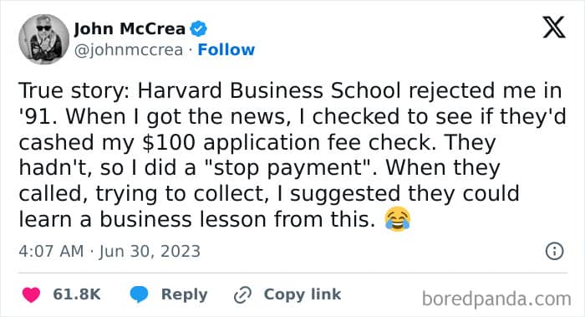Click the $100 amount in the tweet

169,142
